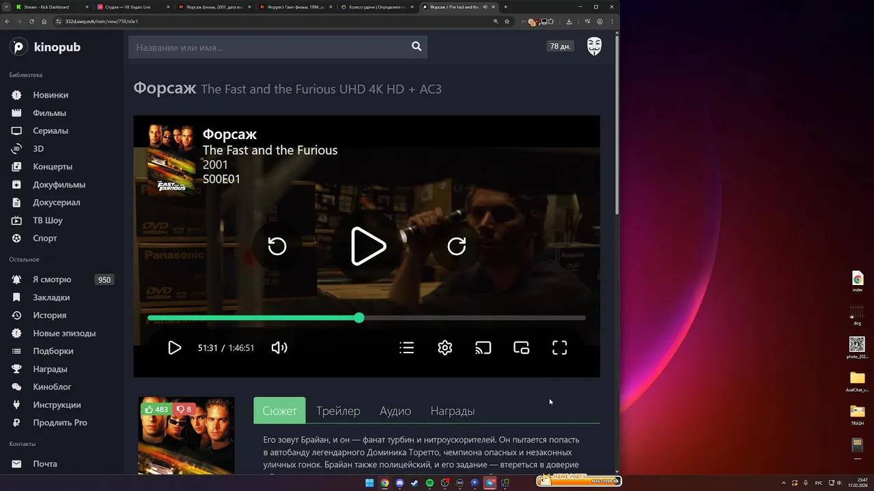Open Продлить Pro link
The image size is (874, 491).
(60, 422)
